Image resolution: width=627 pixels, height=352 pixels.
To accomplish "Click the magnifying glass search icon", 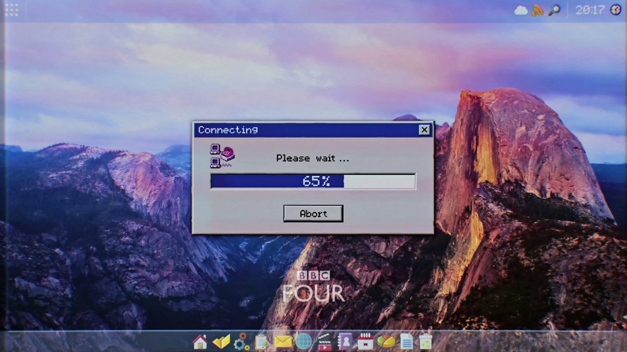I will point(554,10).
